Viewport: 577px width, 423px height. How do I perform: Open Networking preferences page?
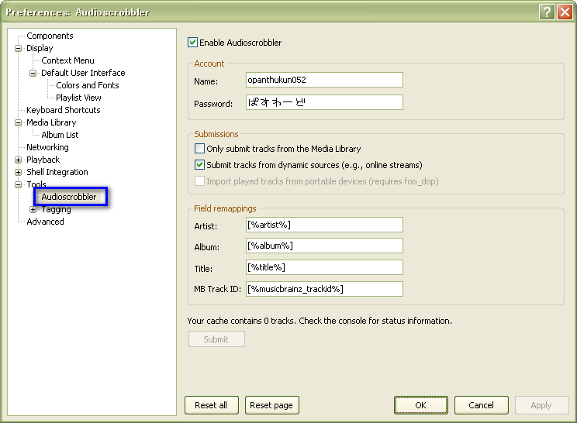pos(47,147)
